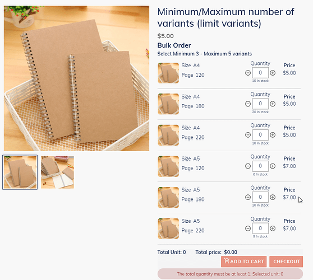Focus the quantity field for A5 Page 220
This screenshot has width=313, height=280.
pos(260,228)
